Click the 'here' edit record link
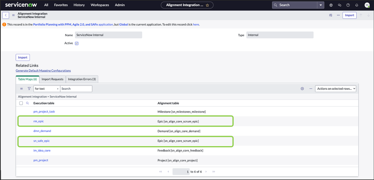This screenshot has width=374, height=180. [196, 25]
